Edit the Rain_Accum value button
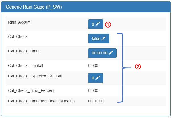This screenshot has width=172, height=118. [x=96, y=24]
